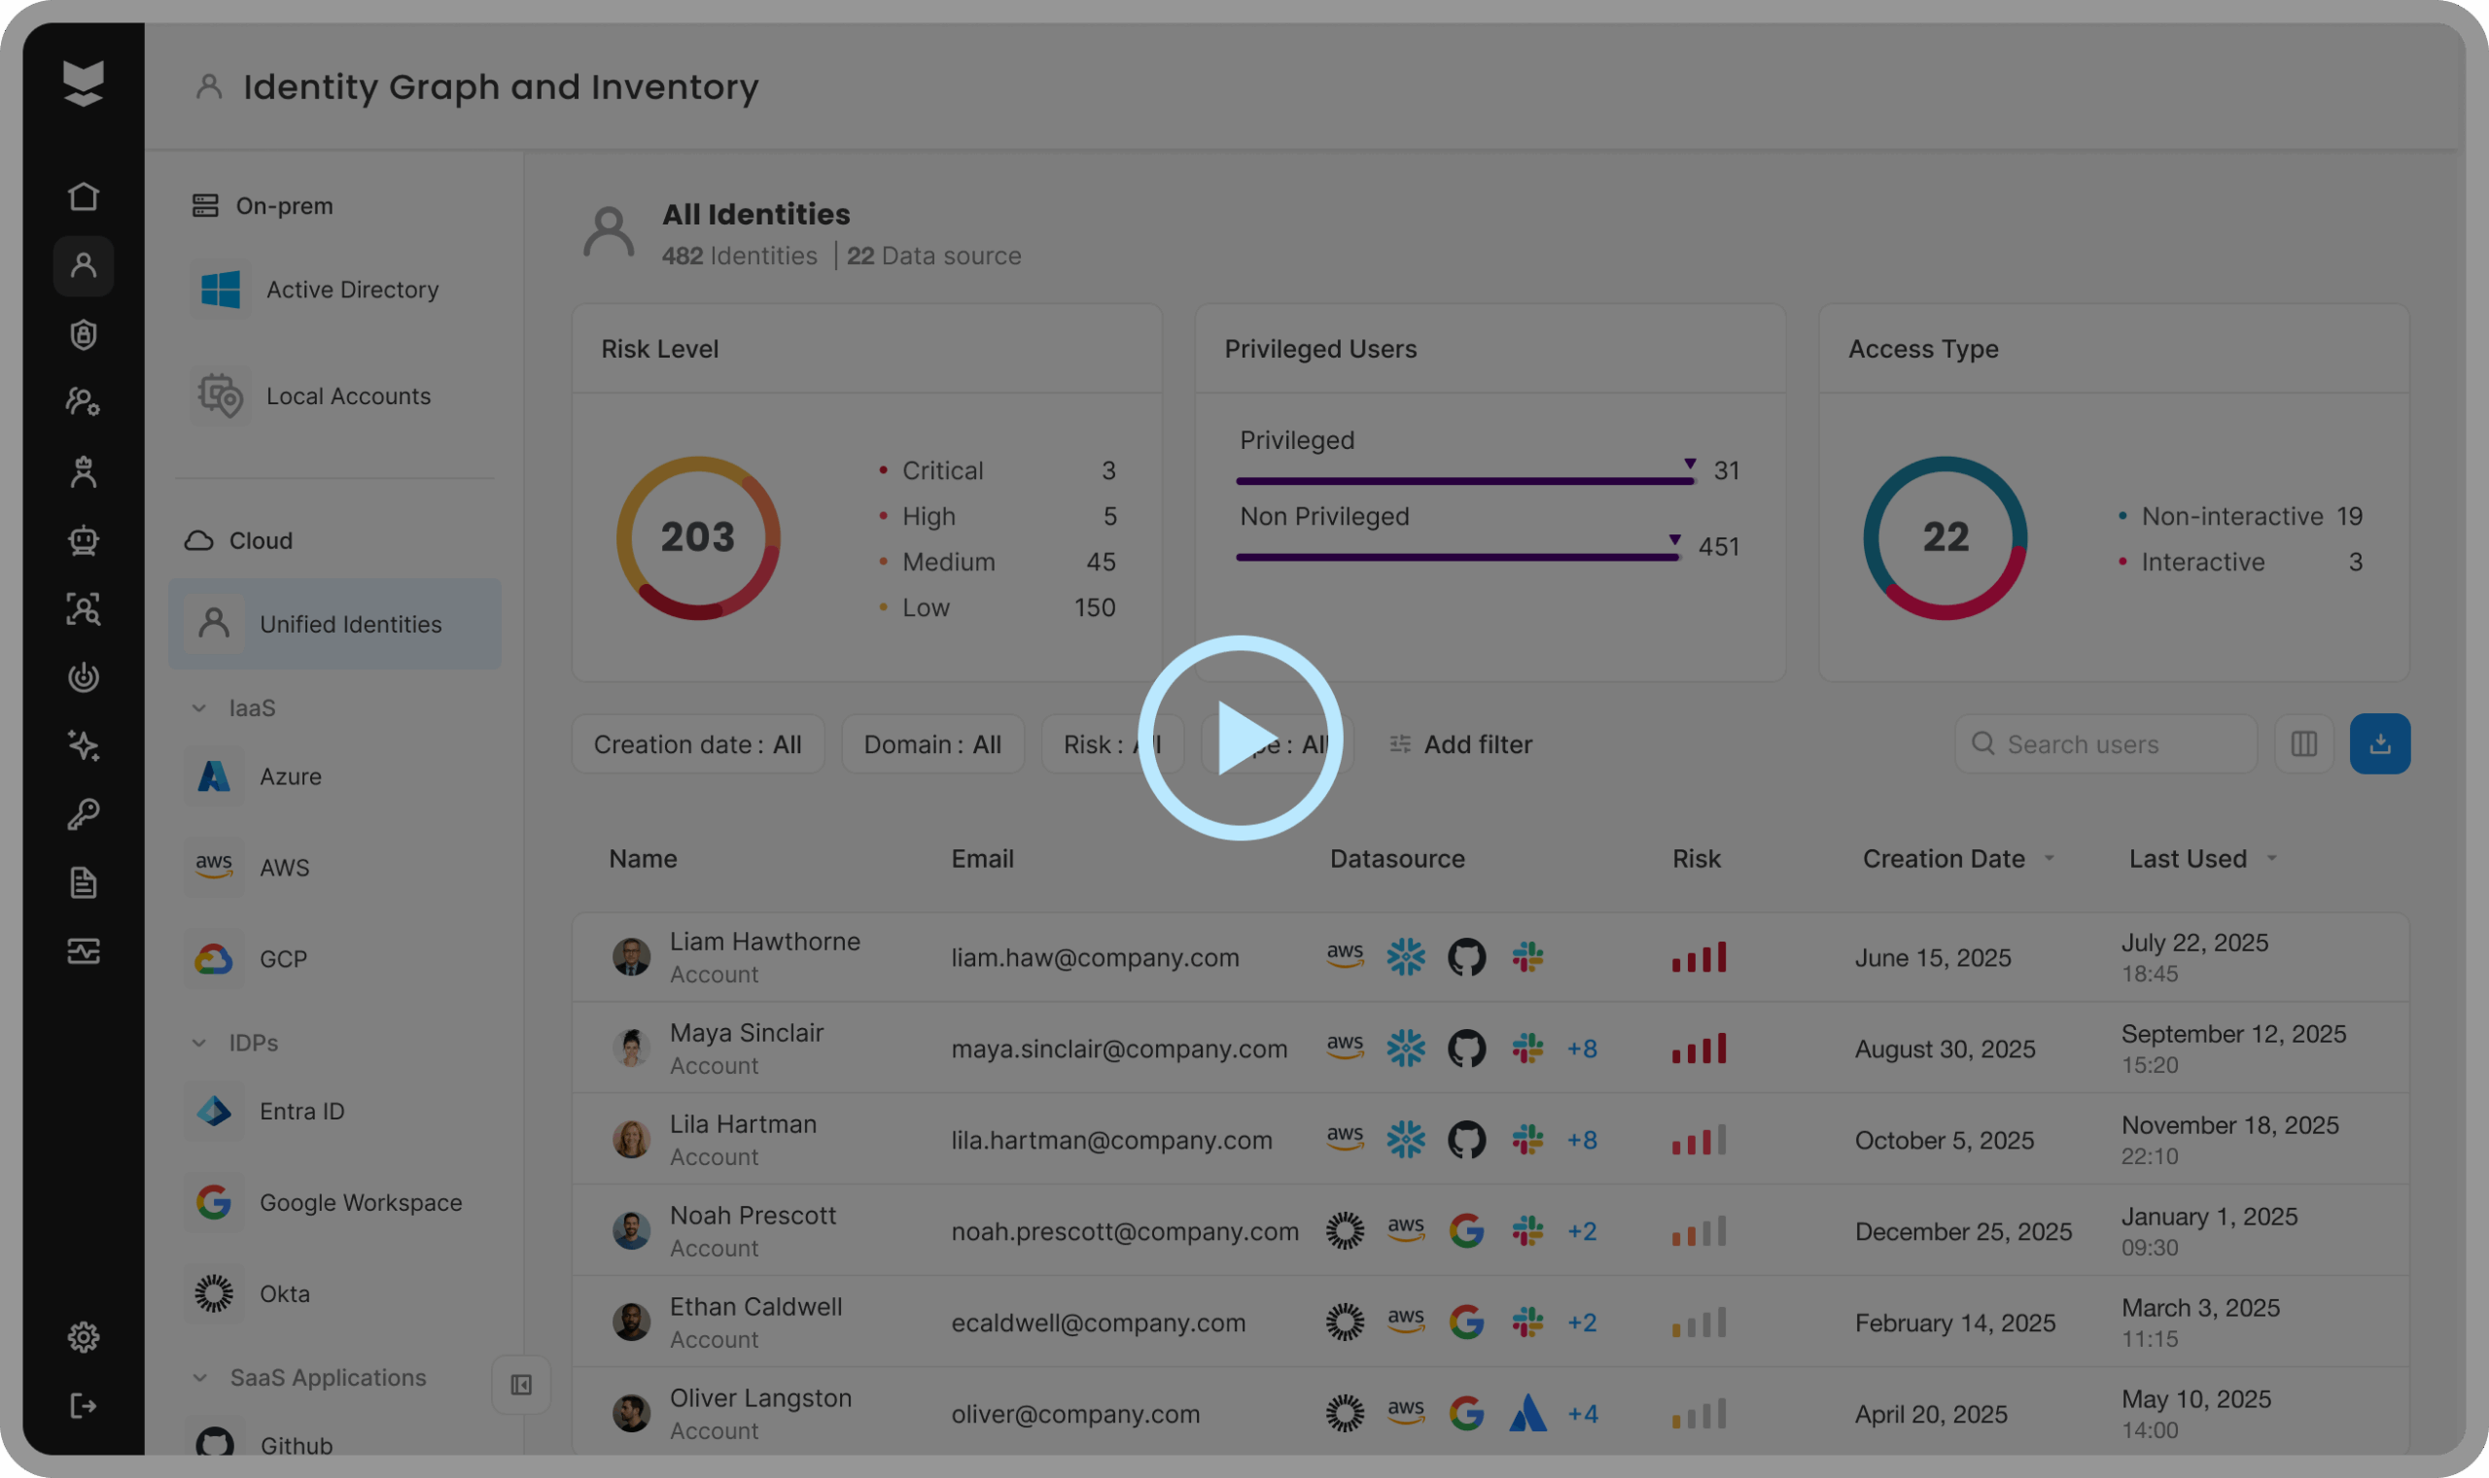Image resolution: width=2489 pixels, height=1478 pixels.
Task: Open the Creation date filter dropdown
Action: click(x=697, y=744)
